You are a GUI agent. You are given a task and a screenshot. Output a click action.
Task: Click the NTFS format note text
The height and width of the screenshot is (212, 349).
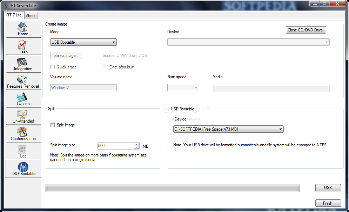[250, 145]
